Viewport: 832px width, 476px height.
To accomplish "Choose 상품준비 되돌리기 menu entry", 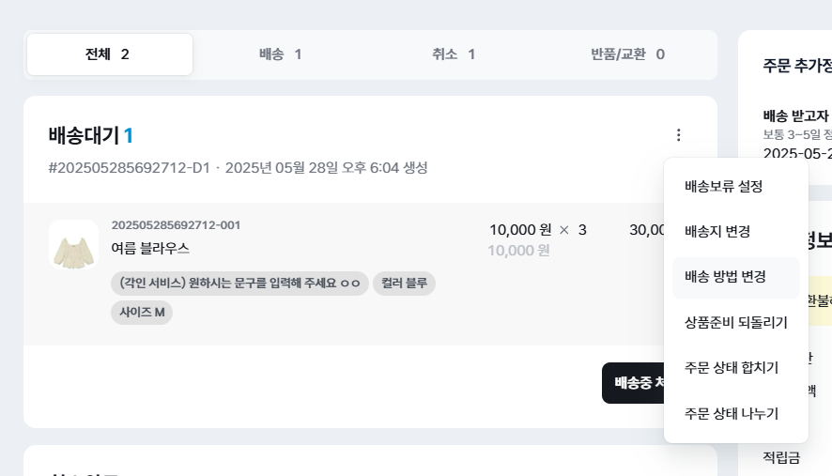I will click(735, 322).
